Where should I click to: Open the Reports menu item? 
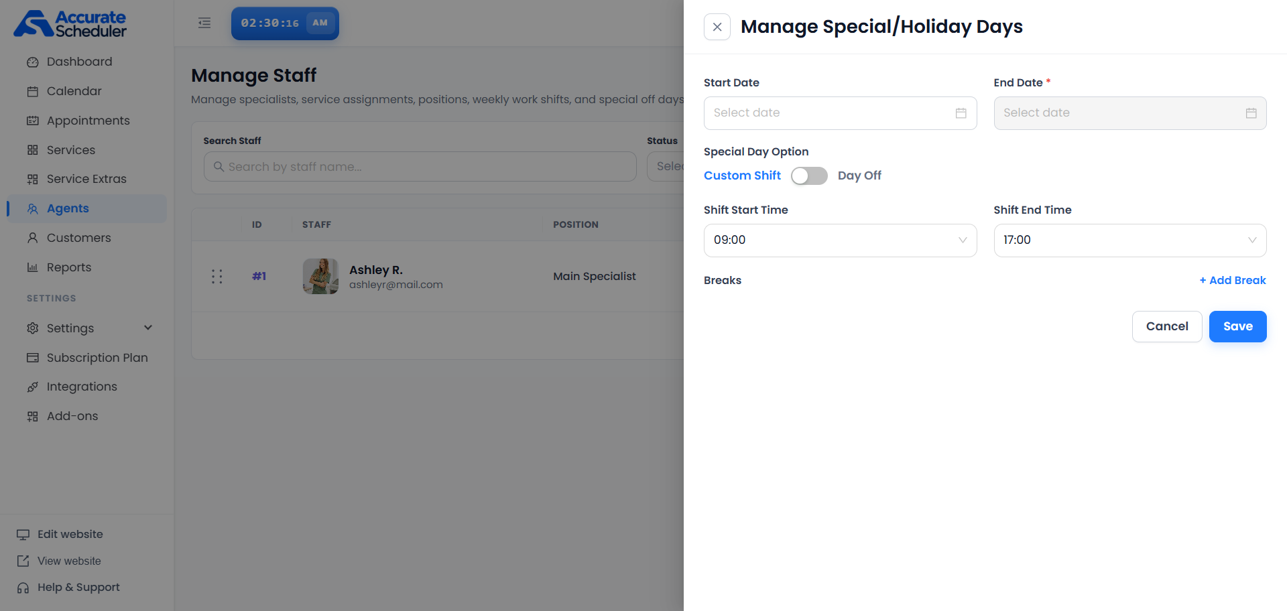coord(87,267)
